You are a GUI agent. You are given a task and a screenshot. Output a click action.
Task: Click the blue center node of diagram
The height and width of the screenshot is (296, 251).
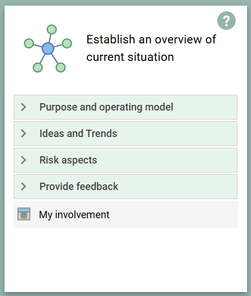click(48, 48)
